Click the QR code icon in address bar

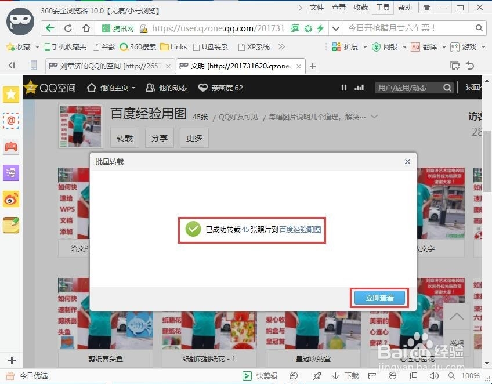click(x=294, y=27)
